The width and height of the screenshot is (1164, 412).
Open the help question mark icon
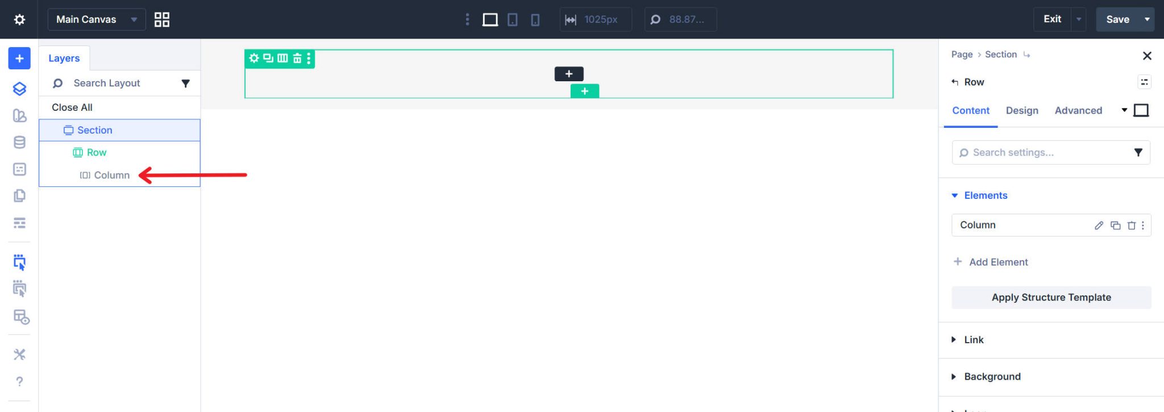click(x=19, y=381)
